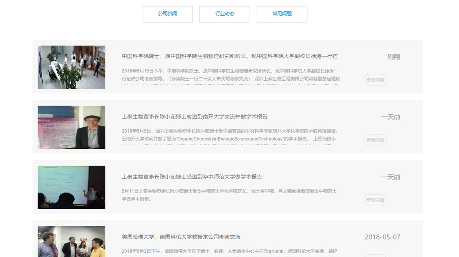Click the lecture whiteboard photo thumbnail
This screenshot has height=257, width=459.
point(71,187)
